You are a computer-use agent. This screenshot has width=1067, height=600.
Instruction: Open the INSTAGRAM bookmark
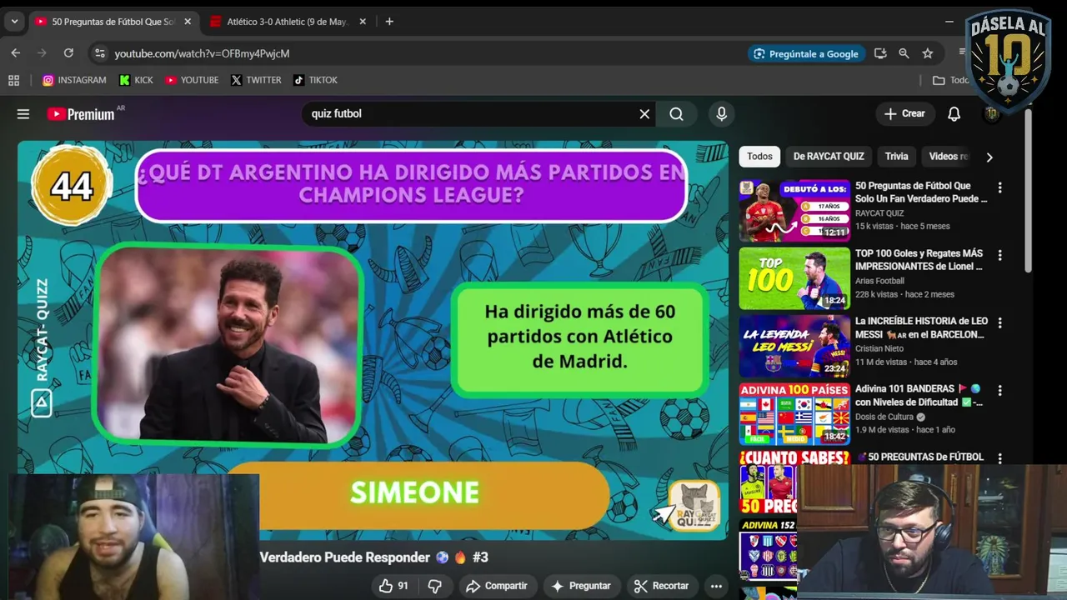pyautogui.click(x=74, y=80)
